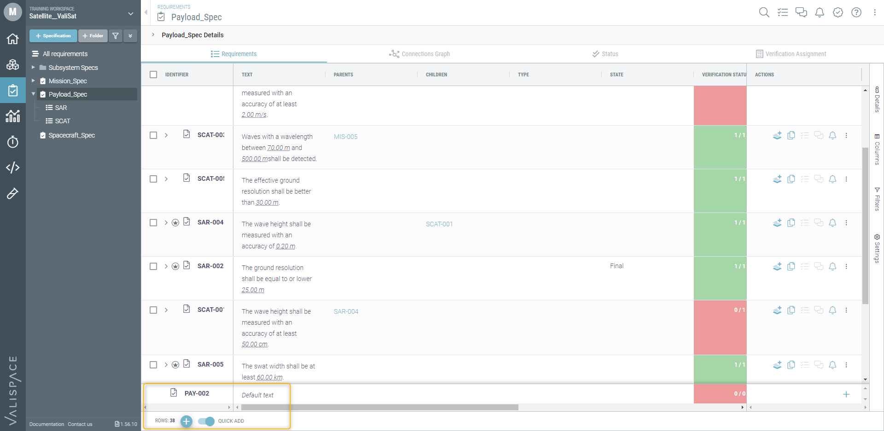Expand Payload_Spec Details section
This screenshot has width=884, height=431.
(153, 35)
